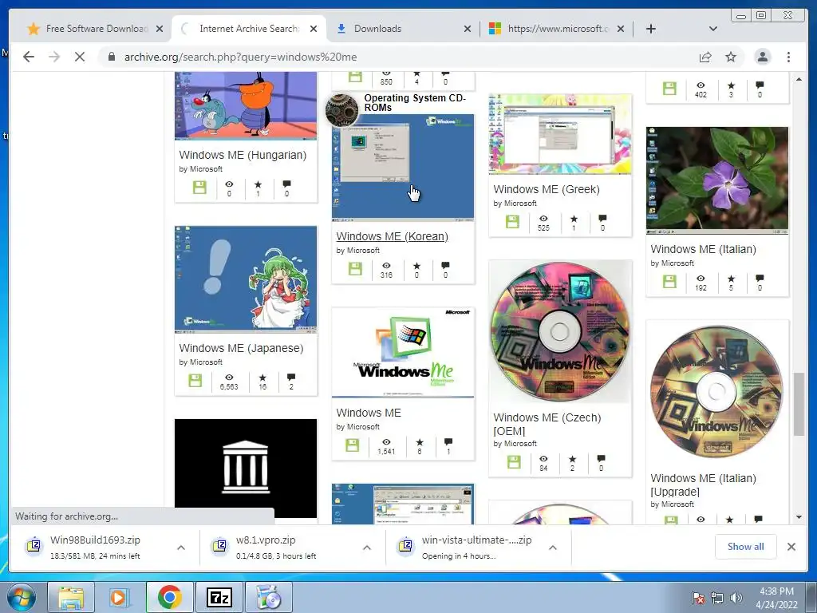
Task: Switch to the microsoft.com tab
Action: (556, 29)
